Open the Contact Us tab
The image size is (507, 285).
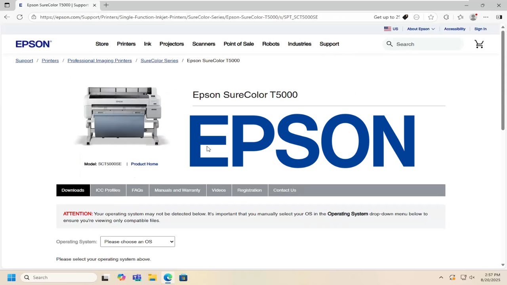285,190
